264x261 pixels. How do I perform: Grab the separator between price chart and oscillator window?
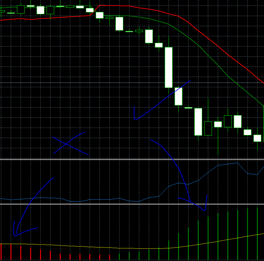tap(132, 159)
